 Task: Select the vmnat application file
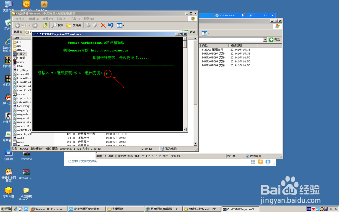[19, 142]
